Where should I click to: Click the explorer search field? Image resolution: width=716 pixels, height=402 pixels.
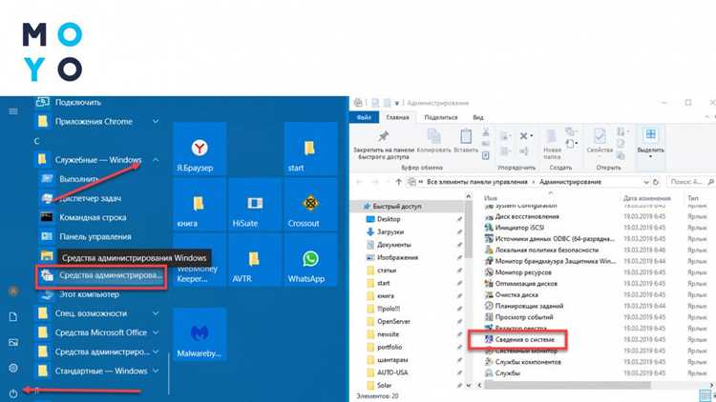[x=689, y=182]
